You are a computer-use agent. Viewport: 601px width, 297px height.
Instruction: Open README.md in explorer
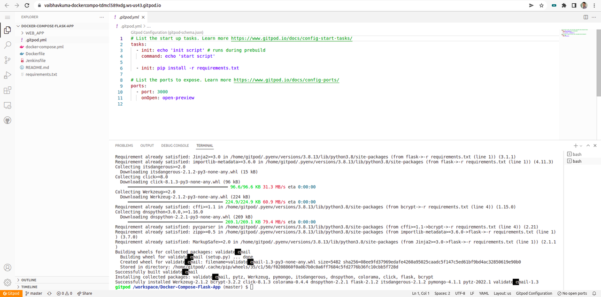pyautogui.click(x=62, y=67)
